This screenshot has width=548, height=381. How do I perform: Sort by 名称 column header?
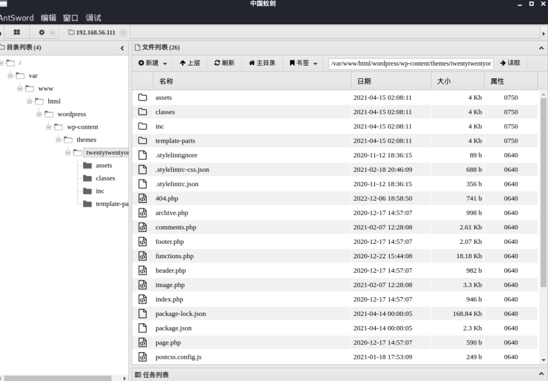click(x=252, y=81)
